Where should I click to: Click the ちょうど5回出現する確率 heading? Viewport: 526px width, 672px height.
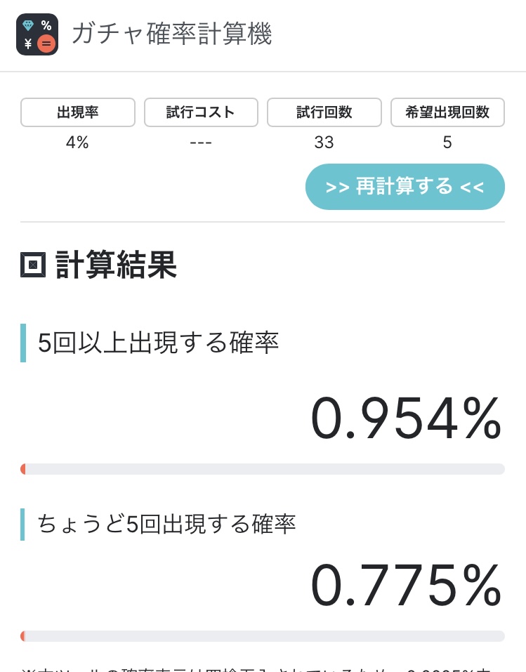coord(166,525)
